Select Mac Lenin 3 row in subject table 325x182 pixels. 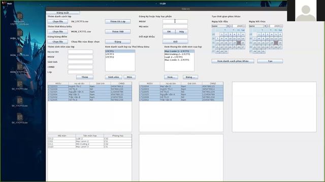coord(90,147)
